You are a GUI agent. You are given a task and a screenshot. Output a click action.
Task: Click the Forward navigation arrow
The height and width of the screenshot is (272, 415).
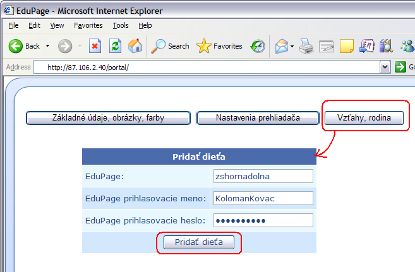pos(65,46)
